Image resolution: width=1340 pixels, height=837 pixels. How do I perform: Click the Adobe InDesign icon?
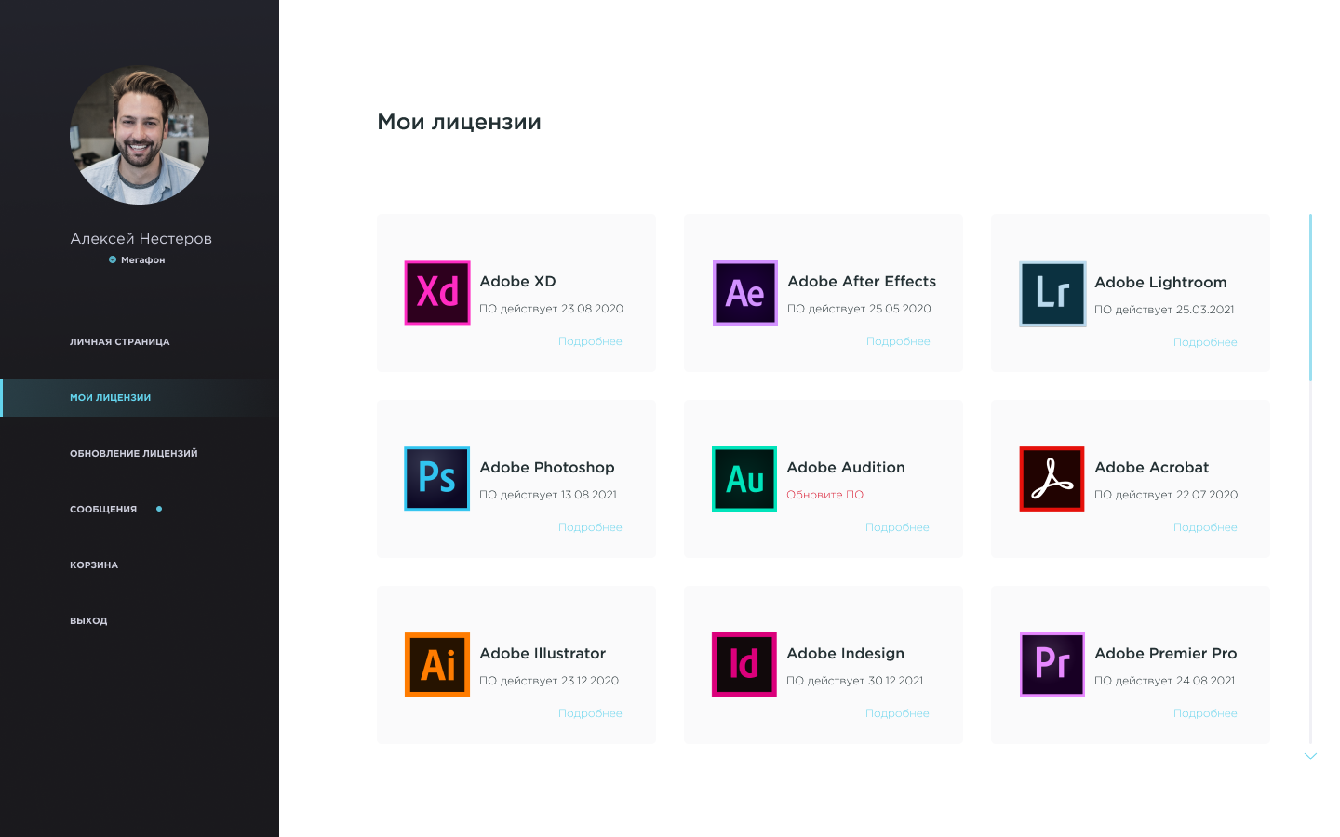(744, 665)
